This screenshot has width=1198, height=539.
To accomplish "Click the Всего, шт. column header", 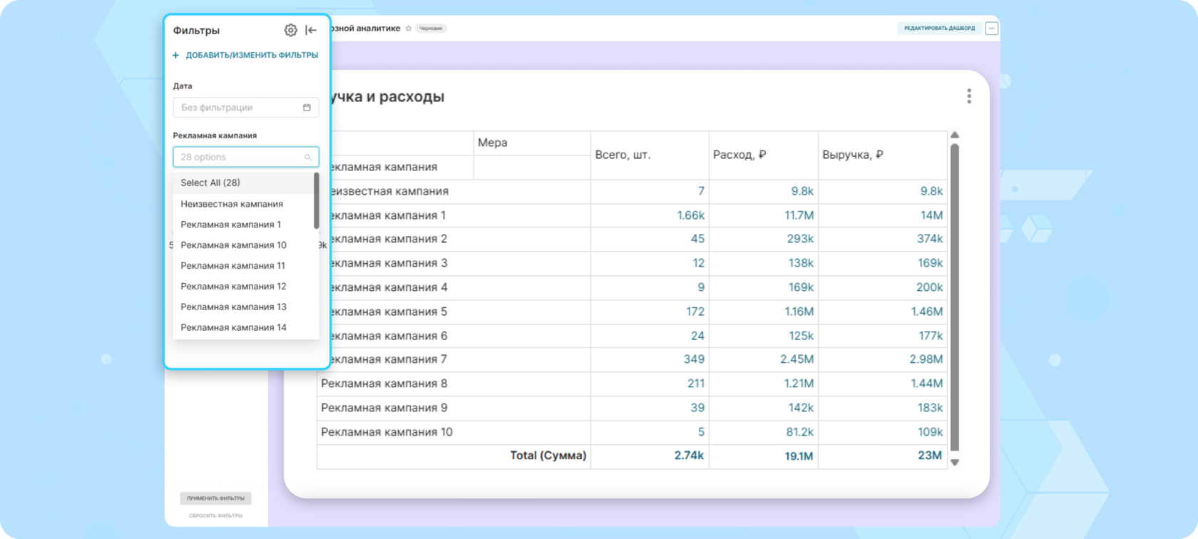I will click(650, 155).
